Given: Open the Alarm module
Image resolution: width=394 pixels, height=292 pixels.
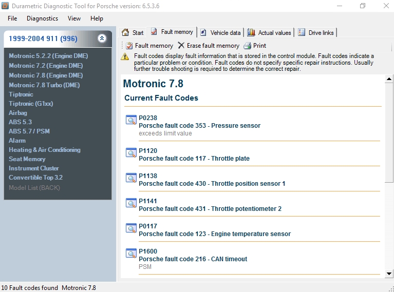Looking at the screenshot, I should pos(17,140).
